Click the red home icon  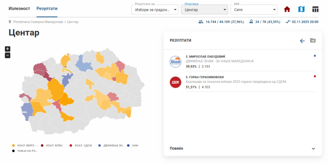click(x=287, y=9)
